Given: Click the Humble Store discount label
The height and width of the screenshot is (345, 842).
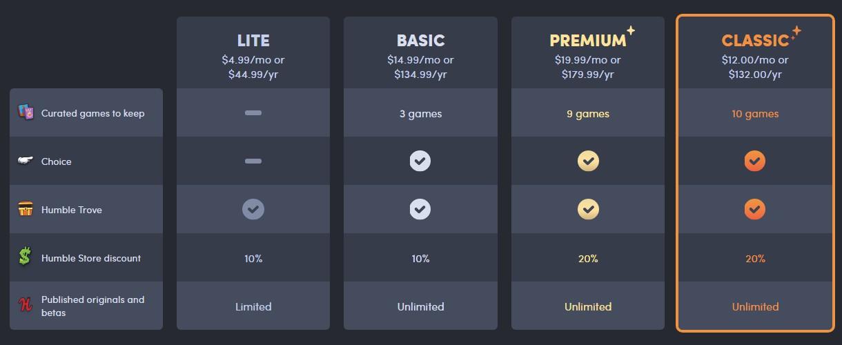Looking at the screenshot, I should click(91, 258).
